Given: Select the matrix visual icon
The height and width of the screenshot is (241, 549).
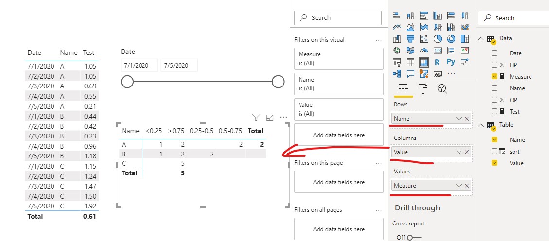Looking at the screenshot, I should pos(424,62).
